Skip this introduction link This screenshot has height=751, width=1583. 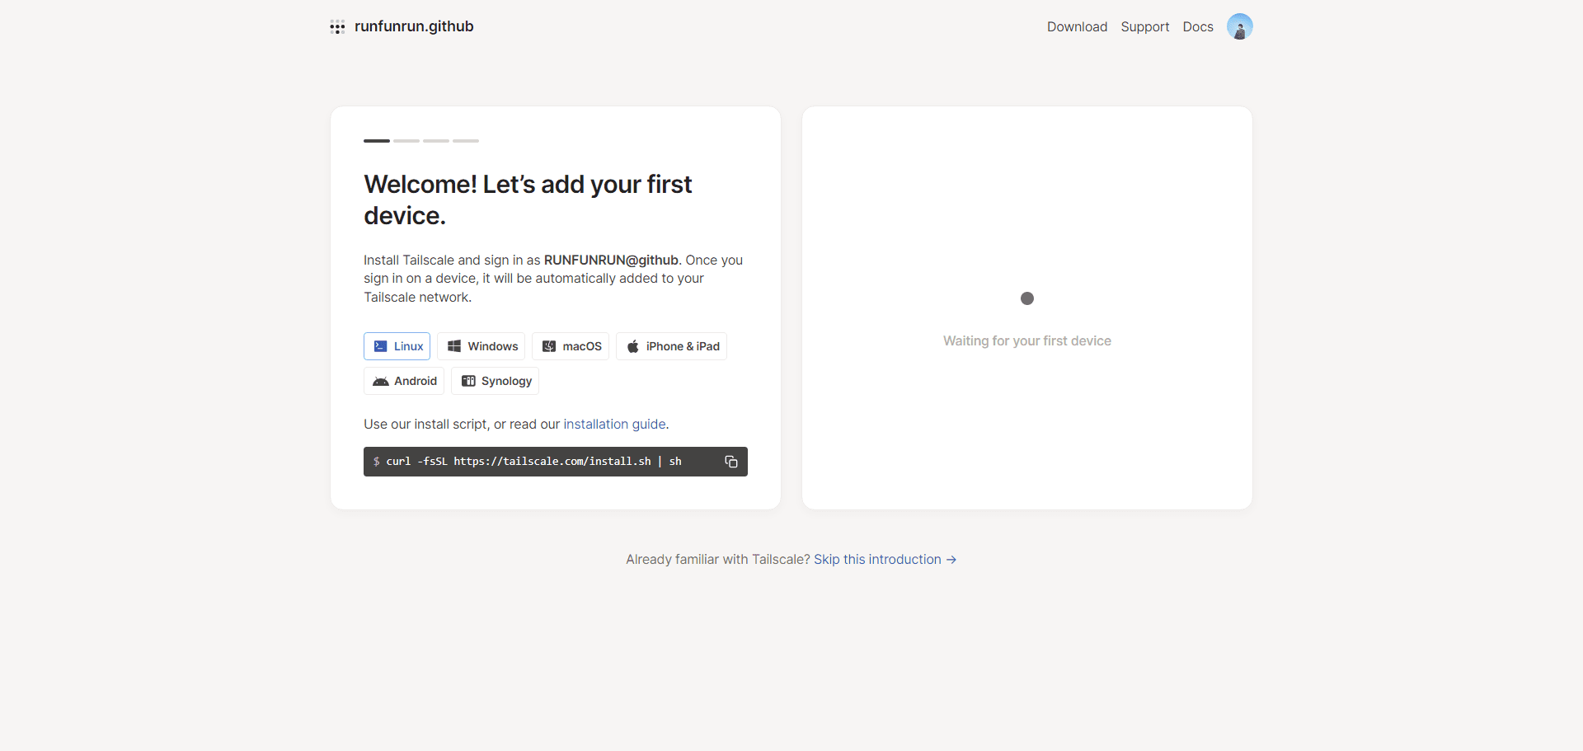(885, 559)
